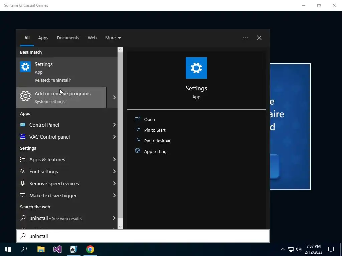The height and width of the screenshot is (256, 342).
Task: Click the Remove speech voices microphone icon
Action: click(x=23, y=183)
